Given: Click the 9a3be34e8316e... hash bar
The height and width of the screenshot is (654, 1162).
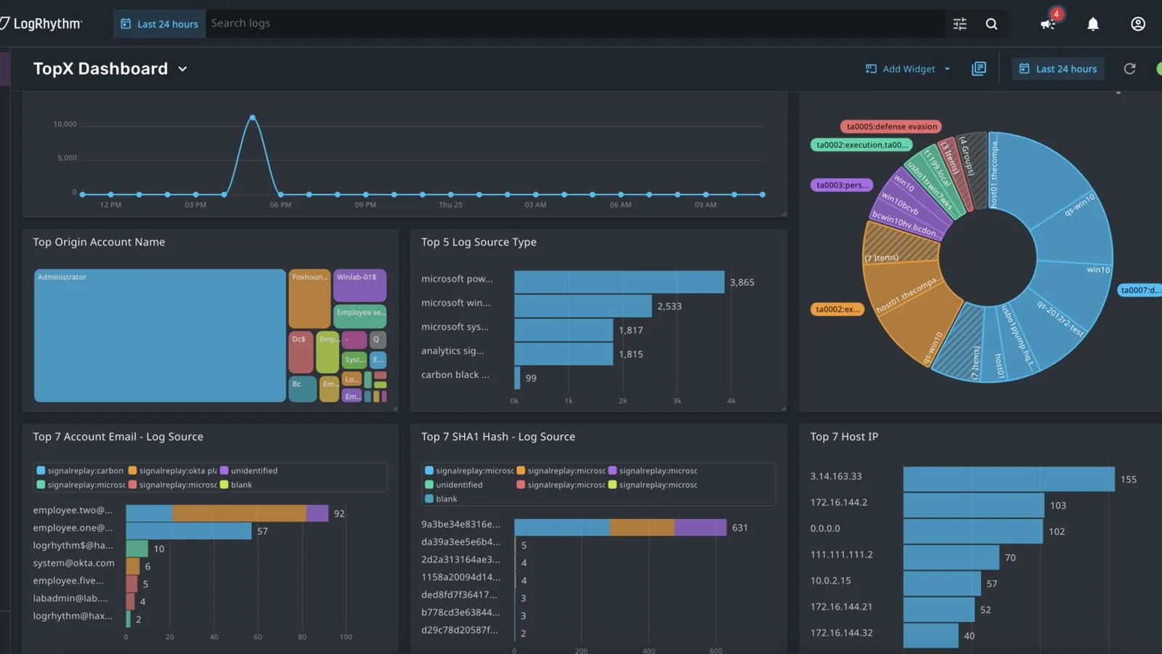Looking at the screenshot, I should click(x=620, y=528).
